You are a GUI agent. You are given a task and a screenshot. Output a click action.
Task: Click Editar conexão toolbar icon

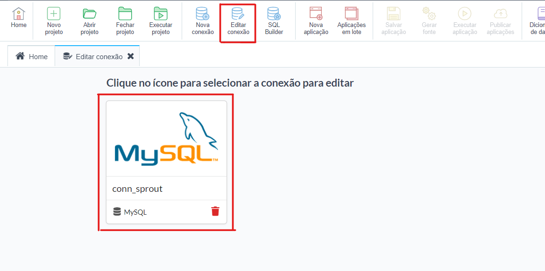[x=238, y=14]
